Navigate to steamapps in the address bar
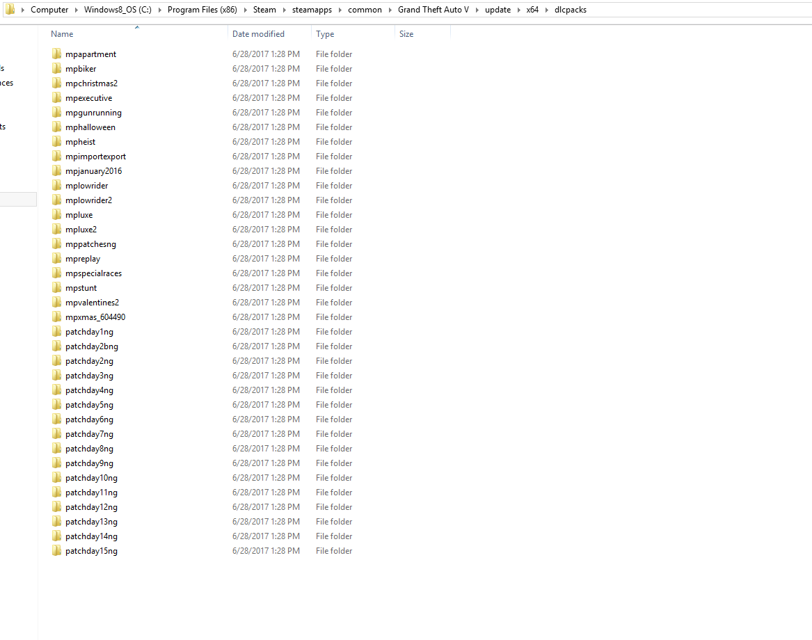This screenshot has width=812, height=640. (312, 10)
